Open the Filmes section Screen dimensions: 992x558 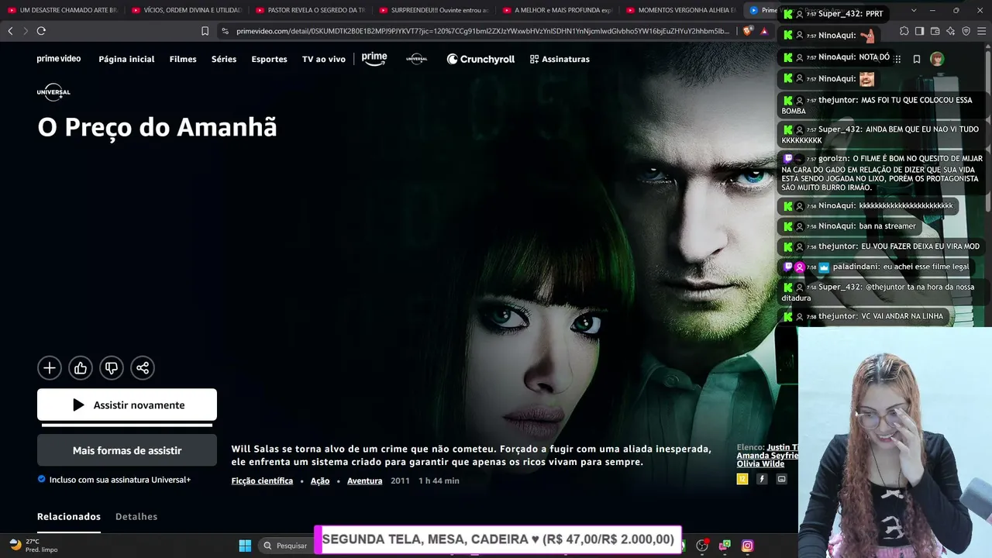[183, 59]
